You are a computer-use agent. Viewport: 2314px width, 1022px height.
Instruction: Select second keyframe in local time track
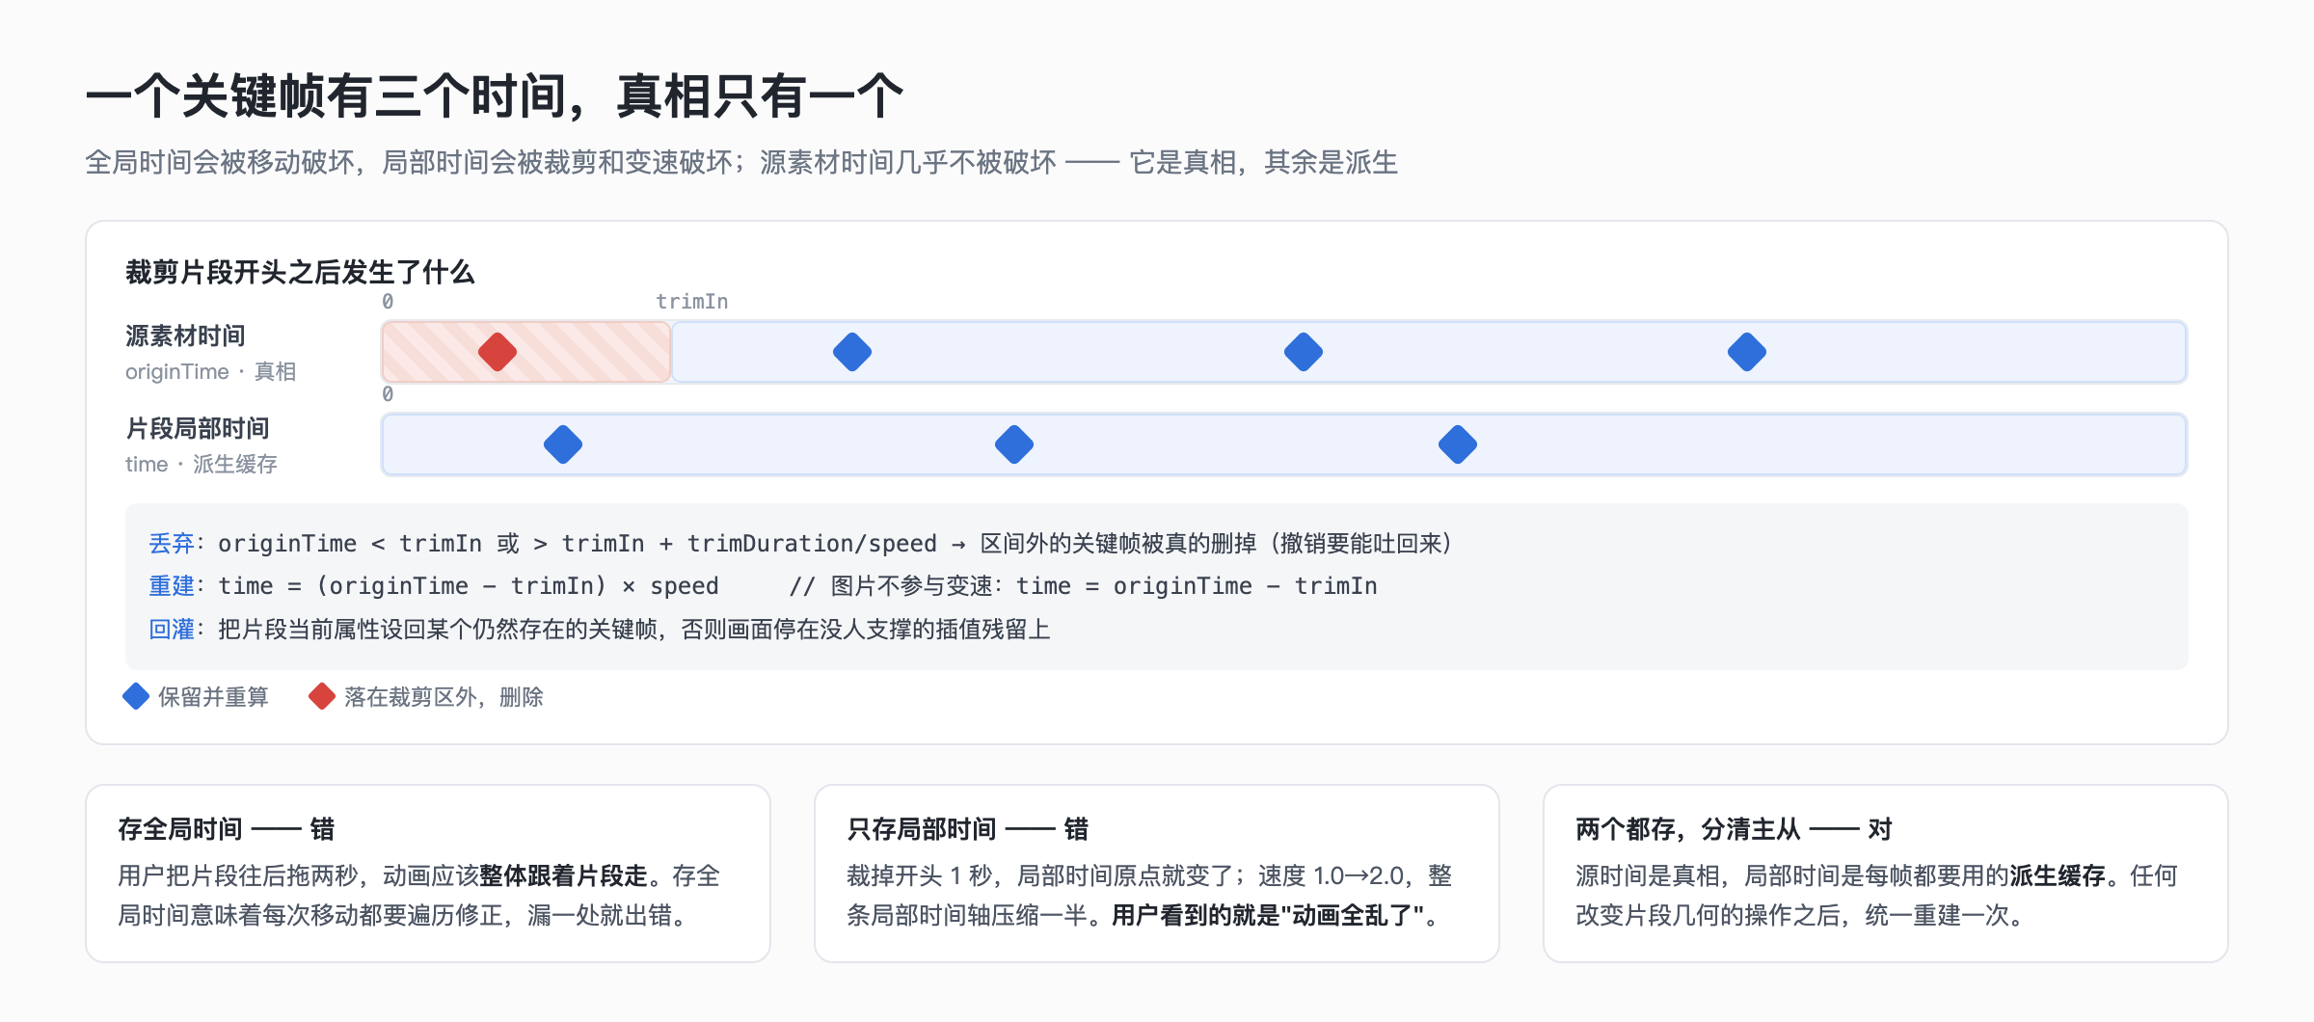(1014, 444)
